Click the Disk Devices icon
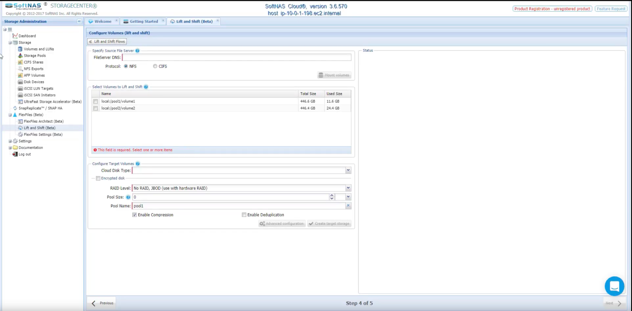This screenshot has width=632, height=311. (20, 82)
